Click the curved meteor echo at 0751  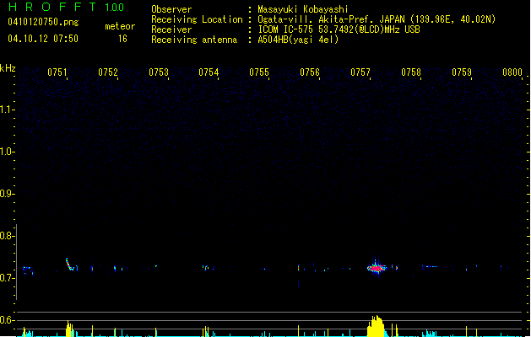[71, 265]
